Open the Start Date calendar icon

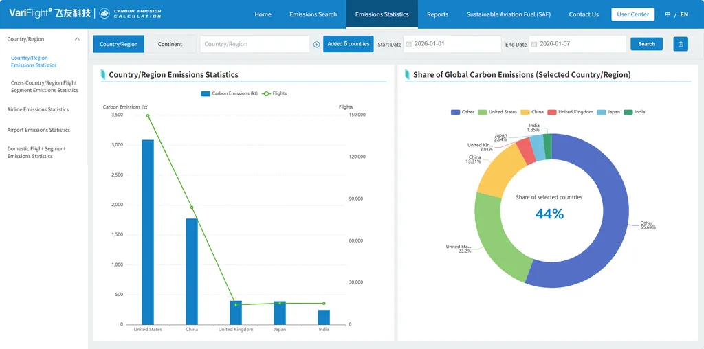pos(408,44)
